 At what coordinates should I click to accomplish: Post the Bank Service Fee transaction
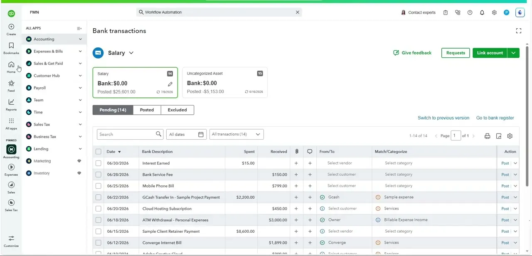[505, 175]
